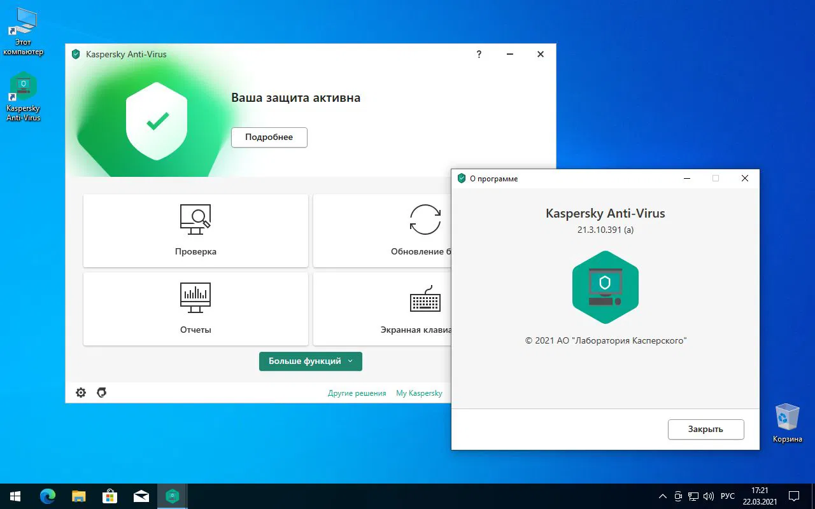Expand the Больше функций dropdown
Image resolution: width=815 pixels, height=509 pixels.
pyautogui.click(x=311, y=361)
